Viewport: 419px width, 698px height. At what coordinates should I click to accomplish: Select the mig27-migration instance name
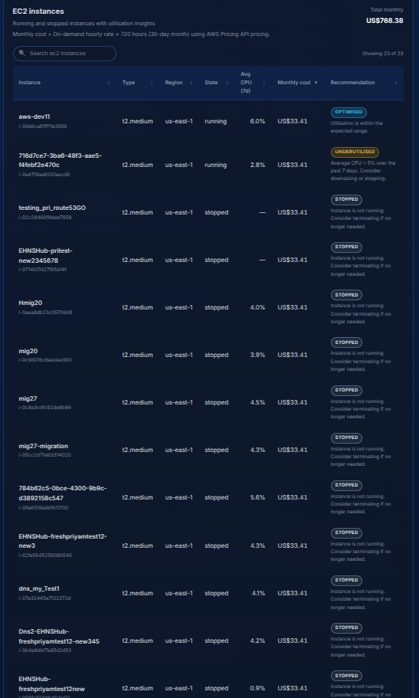pos(44,446)
